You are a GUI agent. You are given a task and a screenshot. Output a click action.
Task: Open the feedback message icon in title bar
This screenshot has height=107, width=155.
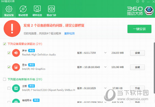(138, 1)
